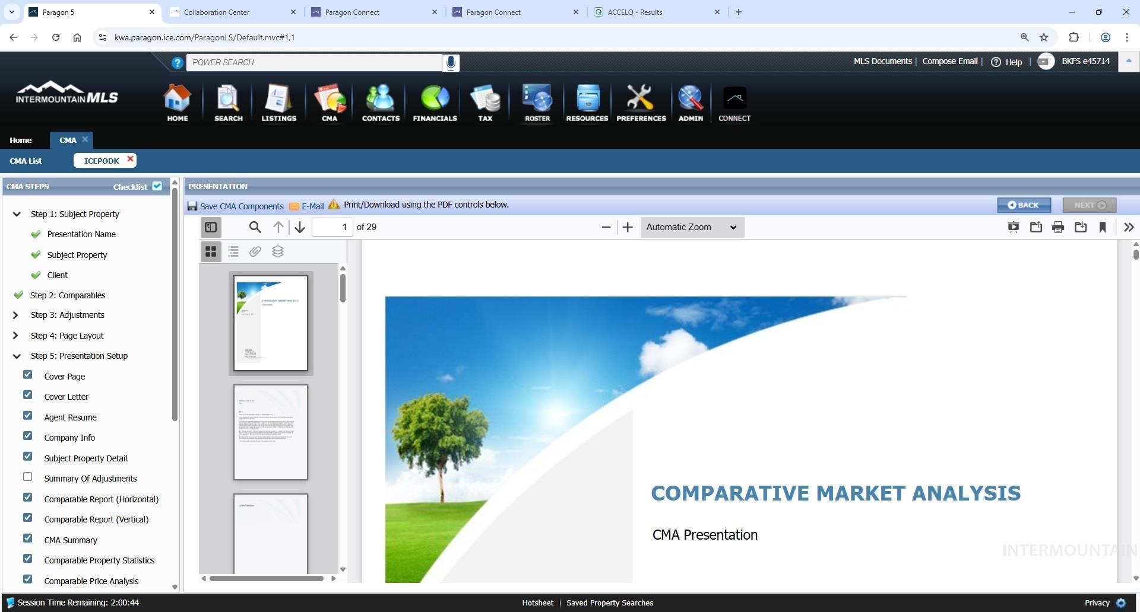Image resolution: width=1140 pixels, height=612 pixels.
Task: Click the PDF find magnifier icon
Action: click(255, 227)
